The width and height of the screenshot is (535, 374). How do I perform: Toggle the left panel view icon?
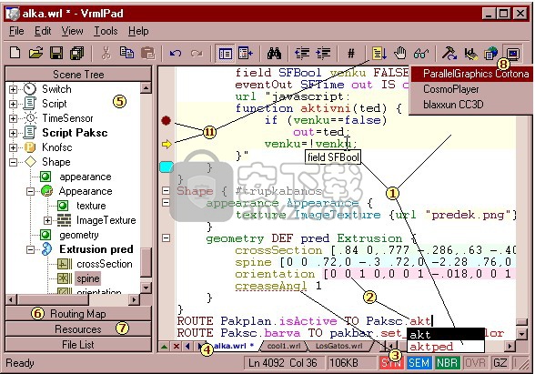(226, 54)
